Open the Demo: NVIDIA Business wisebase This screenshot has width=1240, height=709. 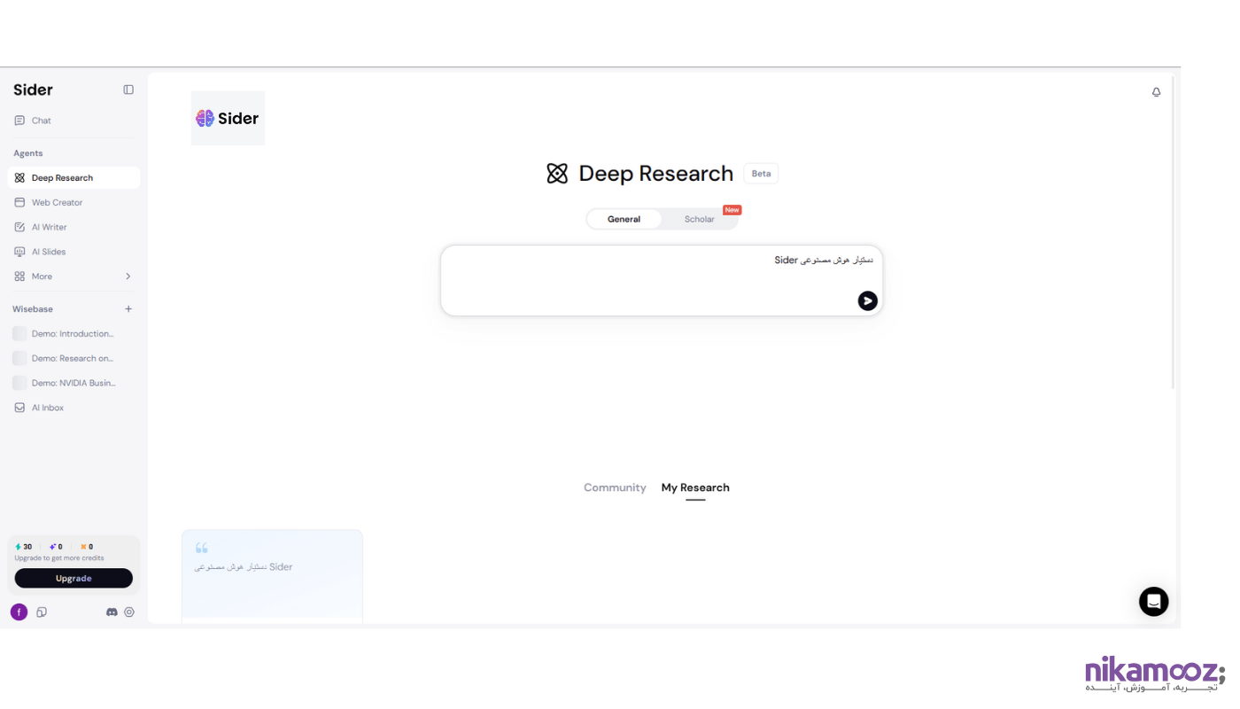point(73,383)
